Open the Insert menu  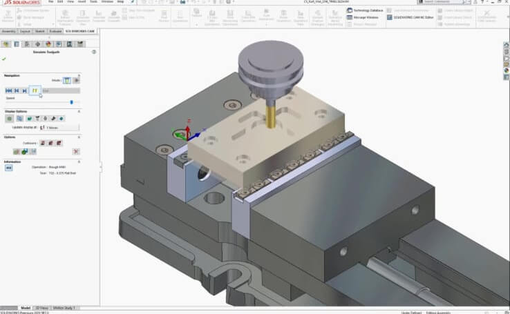[82, 2]
